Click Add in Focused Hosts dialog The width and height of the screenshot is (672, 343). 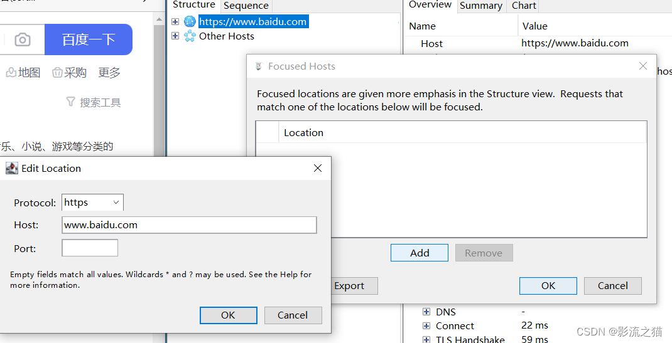click(x=420, y=253)
